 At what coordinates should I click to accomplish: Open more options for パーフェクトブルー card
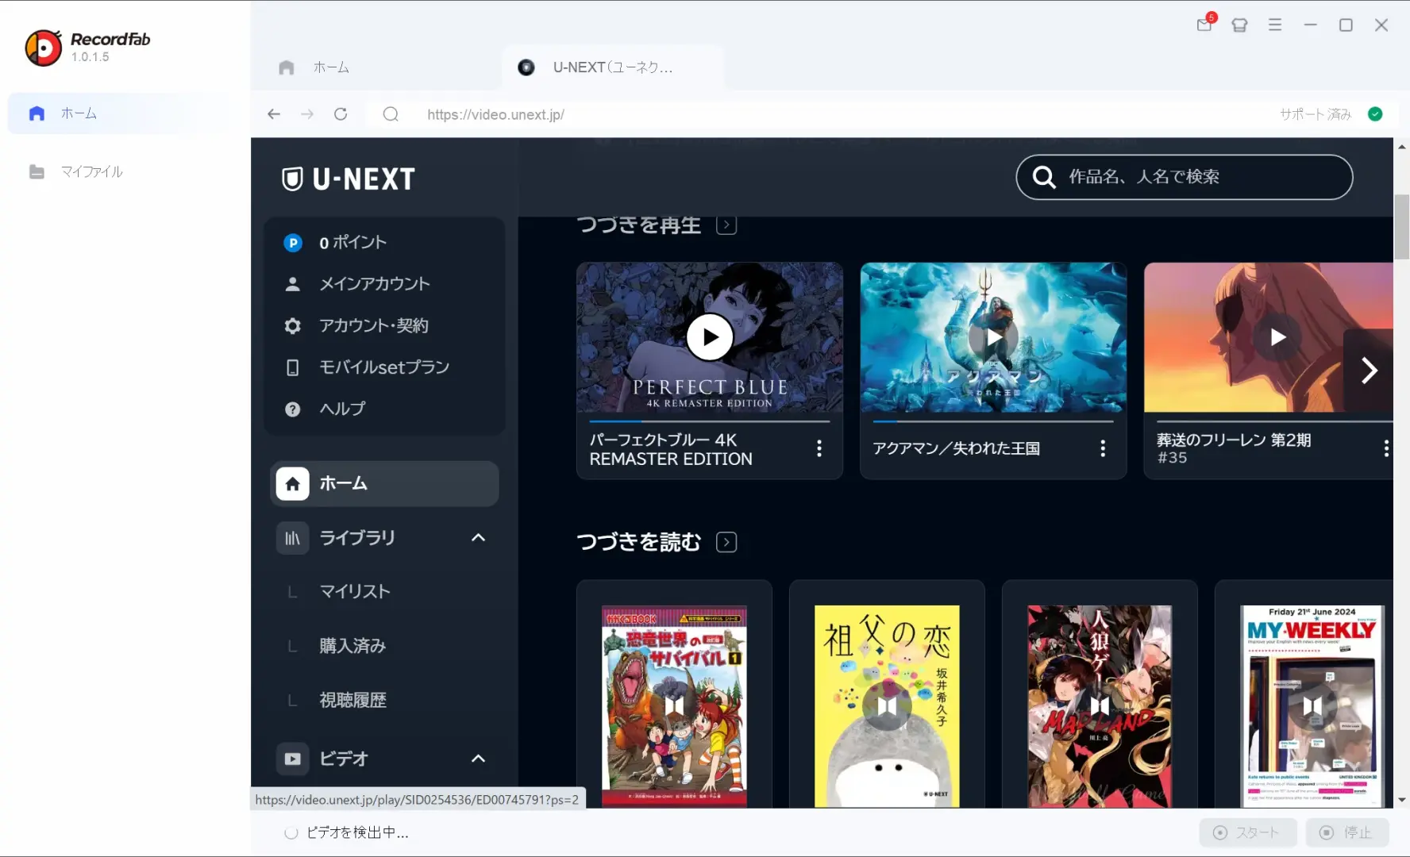tap(819, 449)
